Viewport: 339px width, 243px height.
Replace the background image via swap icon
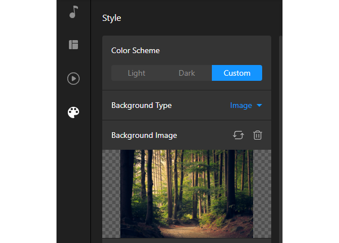pyautogui.click(x=238, y=135)
